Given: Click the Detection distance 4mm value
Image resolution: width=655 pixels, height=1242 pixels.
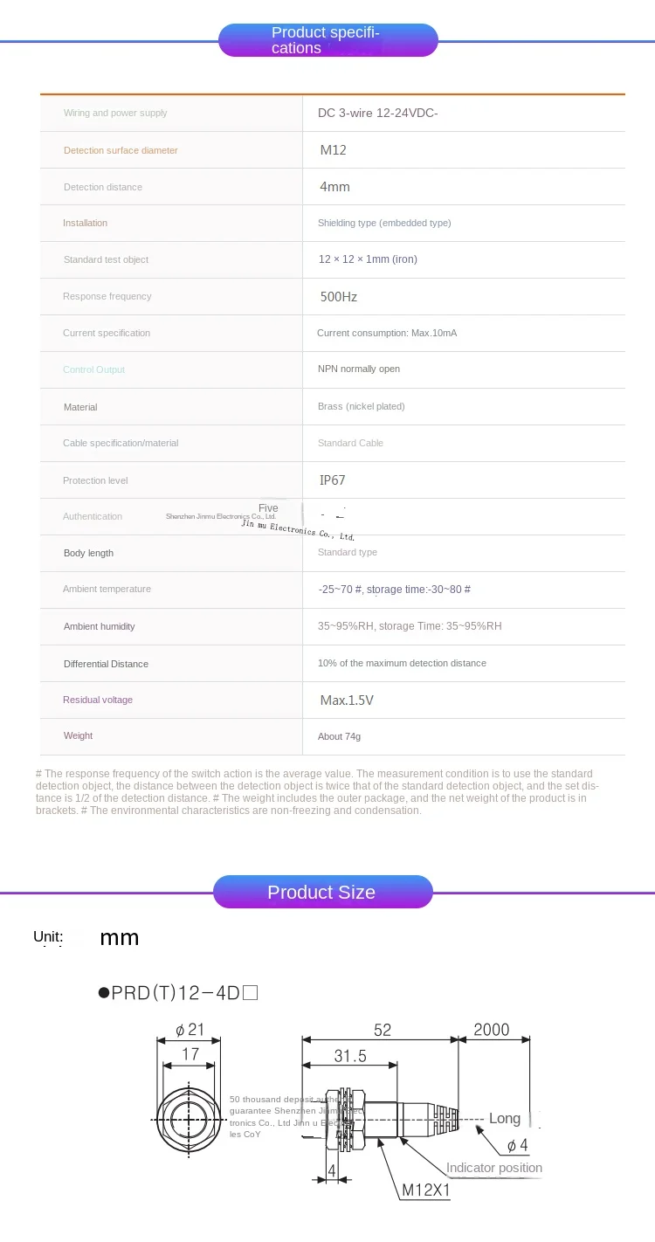Looking at the screenshot, I should (x=334, y=187).
